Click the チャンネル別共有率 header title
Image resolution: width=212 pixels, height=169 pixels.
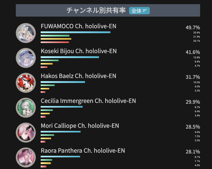[x=96, y=10]
